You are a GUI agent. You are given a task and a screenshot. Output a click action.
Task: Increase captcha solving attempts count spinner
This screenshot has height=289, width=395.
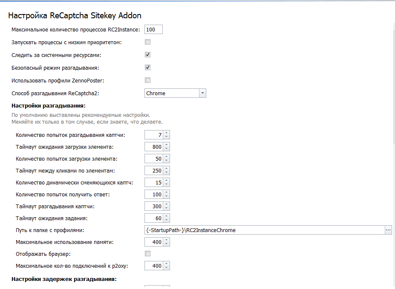166,133
